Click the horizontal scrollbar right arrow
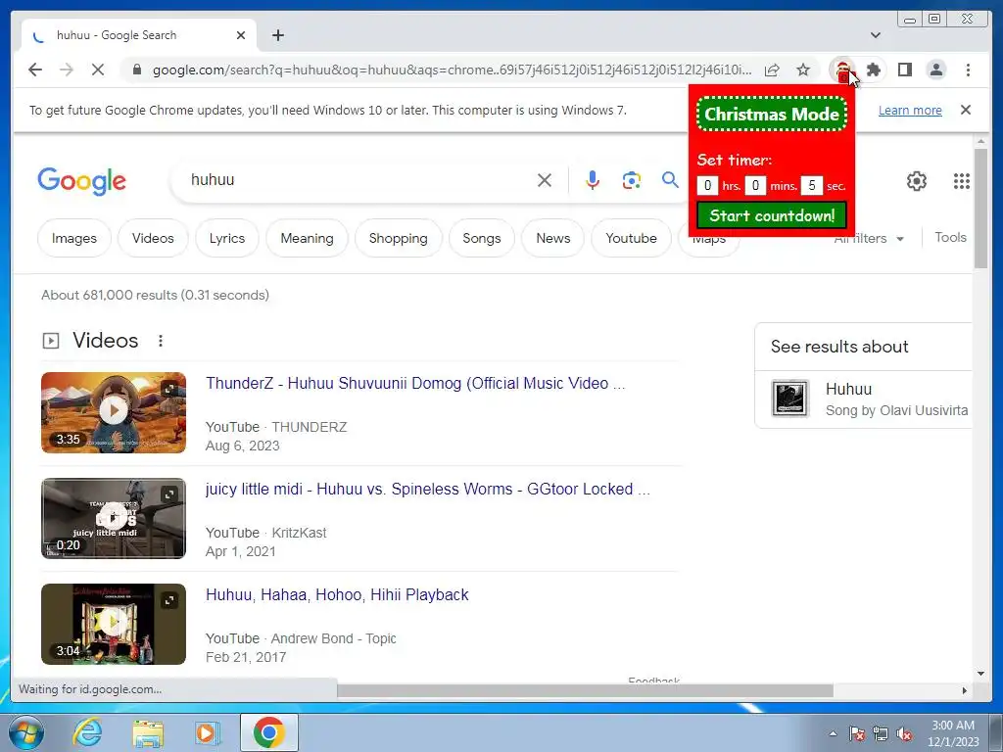The height and width of the screenshot is (752, 1003). [x=964, y=690]
